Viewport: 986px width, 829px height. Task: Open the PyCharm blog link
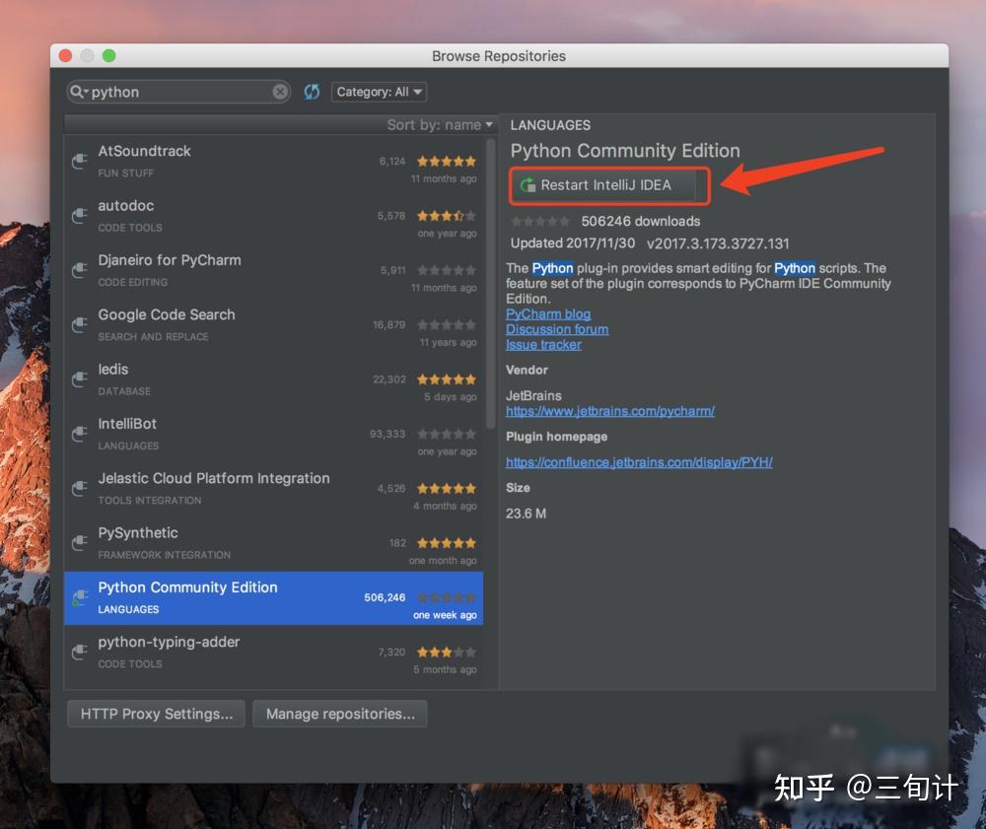(x=548, y=313)
